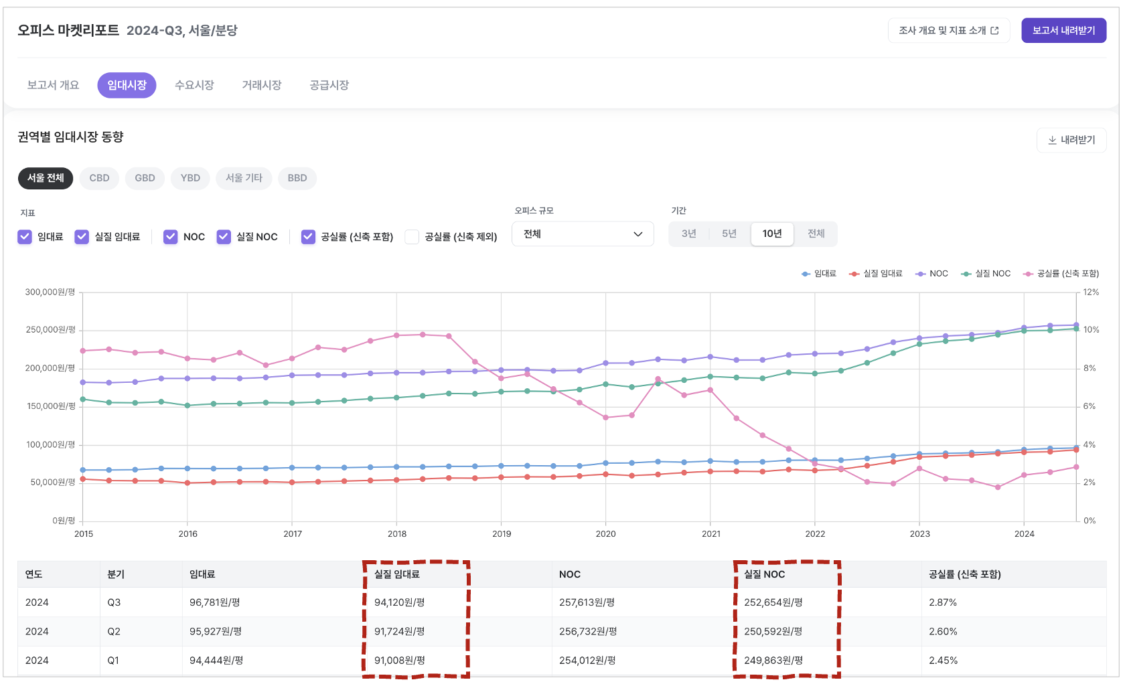Click the 실질 임대료 red legend marker
The height and width of the screenshot is (684, 1125).
[x=854, y=274]
